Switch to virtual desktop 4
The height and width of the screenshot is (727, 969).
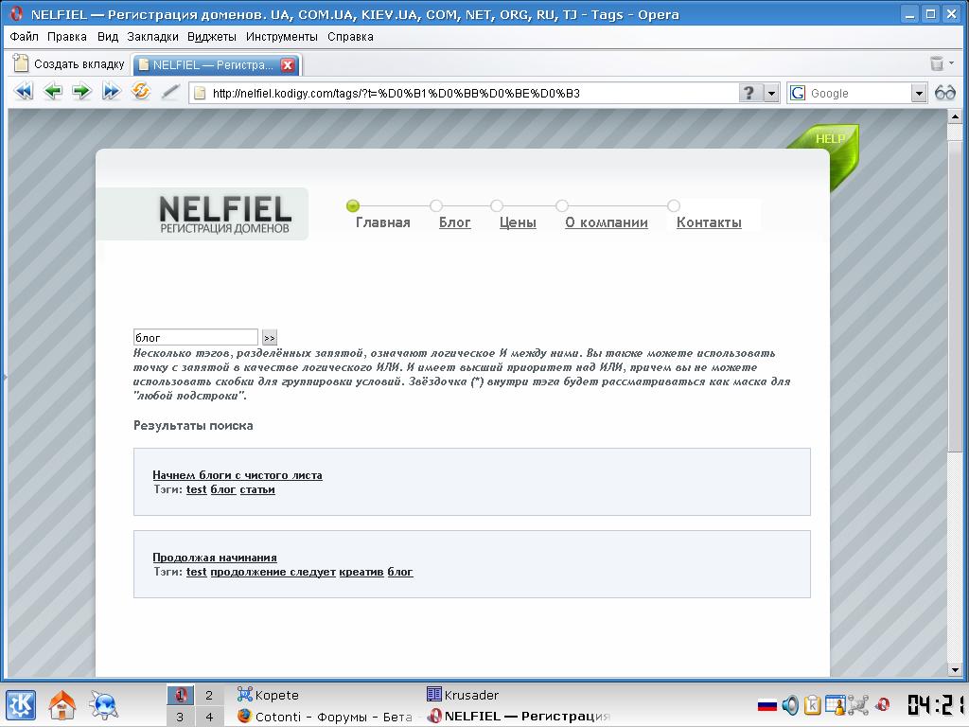click(209, 717)
